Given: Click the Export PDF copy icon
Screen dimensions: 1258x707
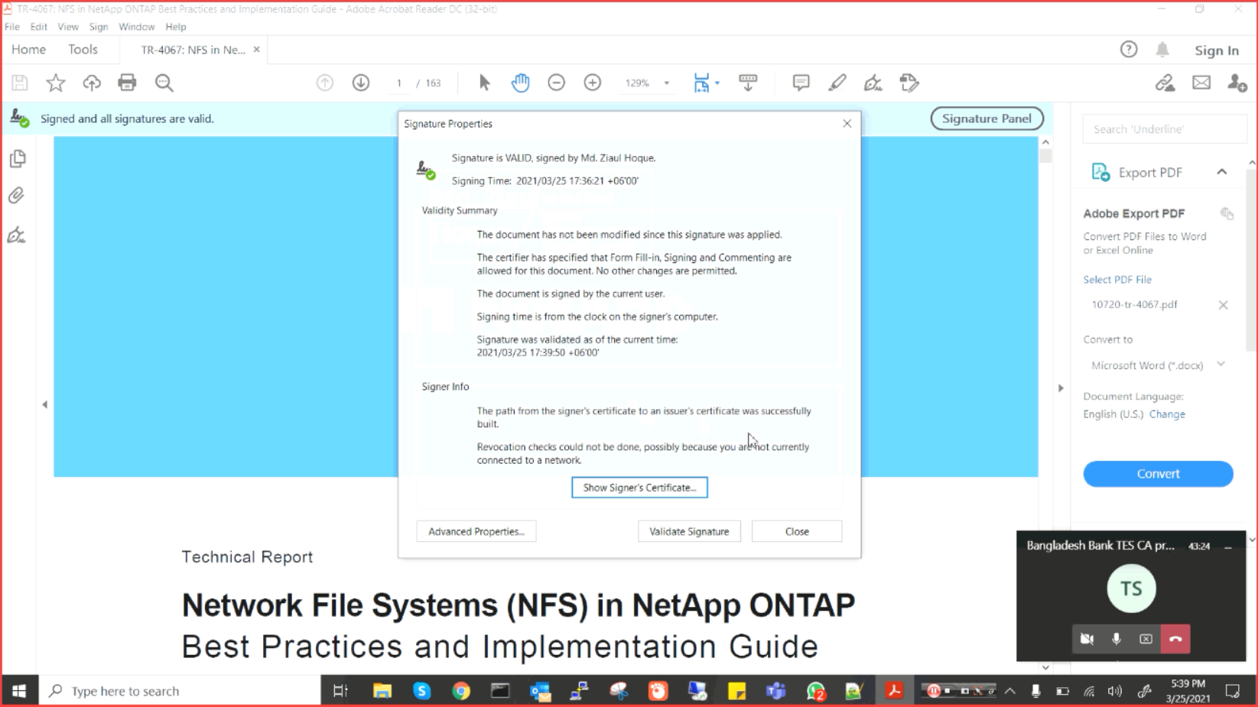Looking at the screenshot, I should tap(1227, 213).
